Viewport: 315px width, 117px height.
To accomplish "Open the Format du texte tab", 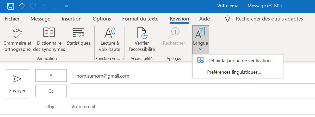I will pyautogui.click(x=140, y=19).
